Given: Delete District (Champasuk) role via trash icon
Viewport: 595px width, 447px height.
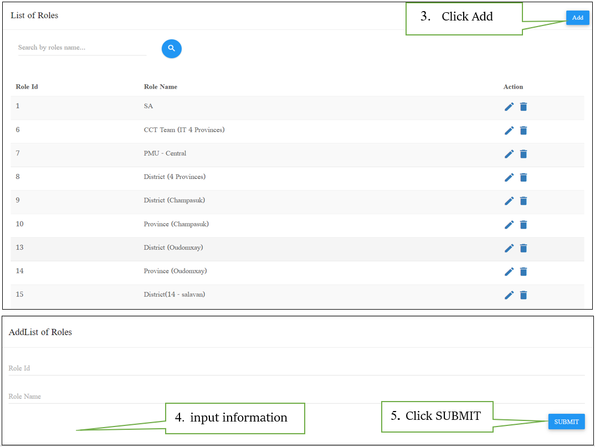Looking at the screenshot, I should (x=524, y=201).
